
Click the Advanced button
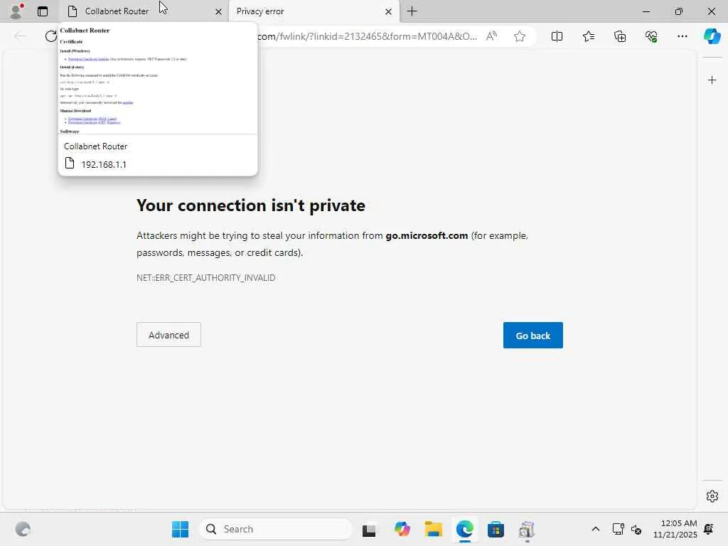[x=168, y=335]
